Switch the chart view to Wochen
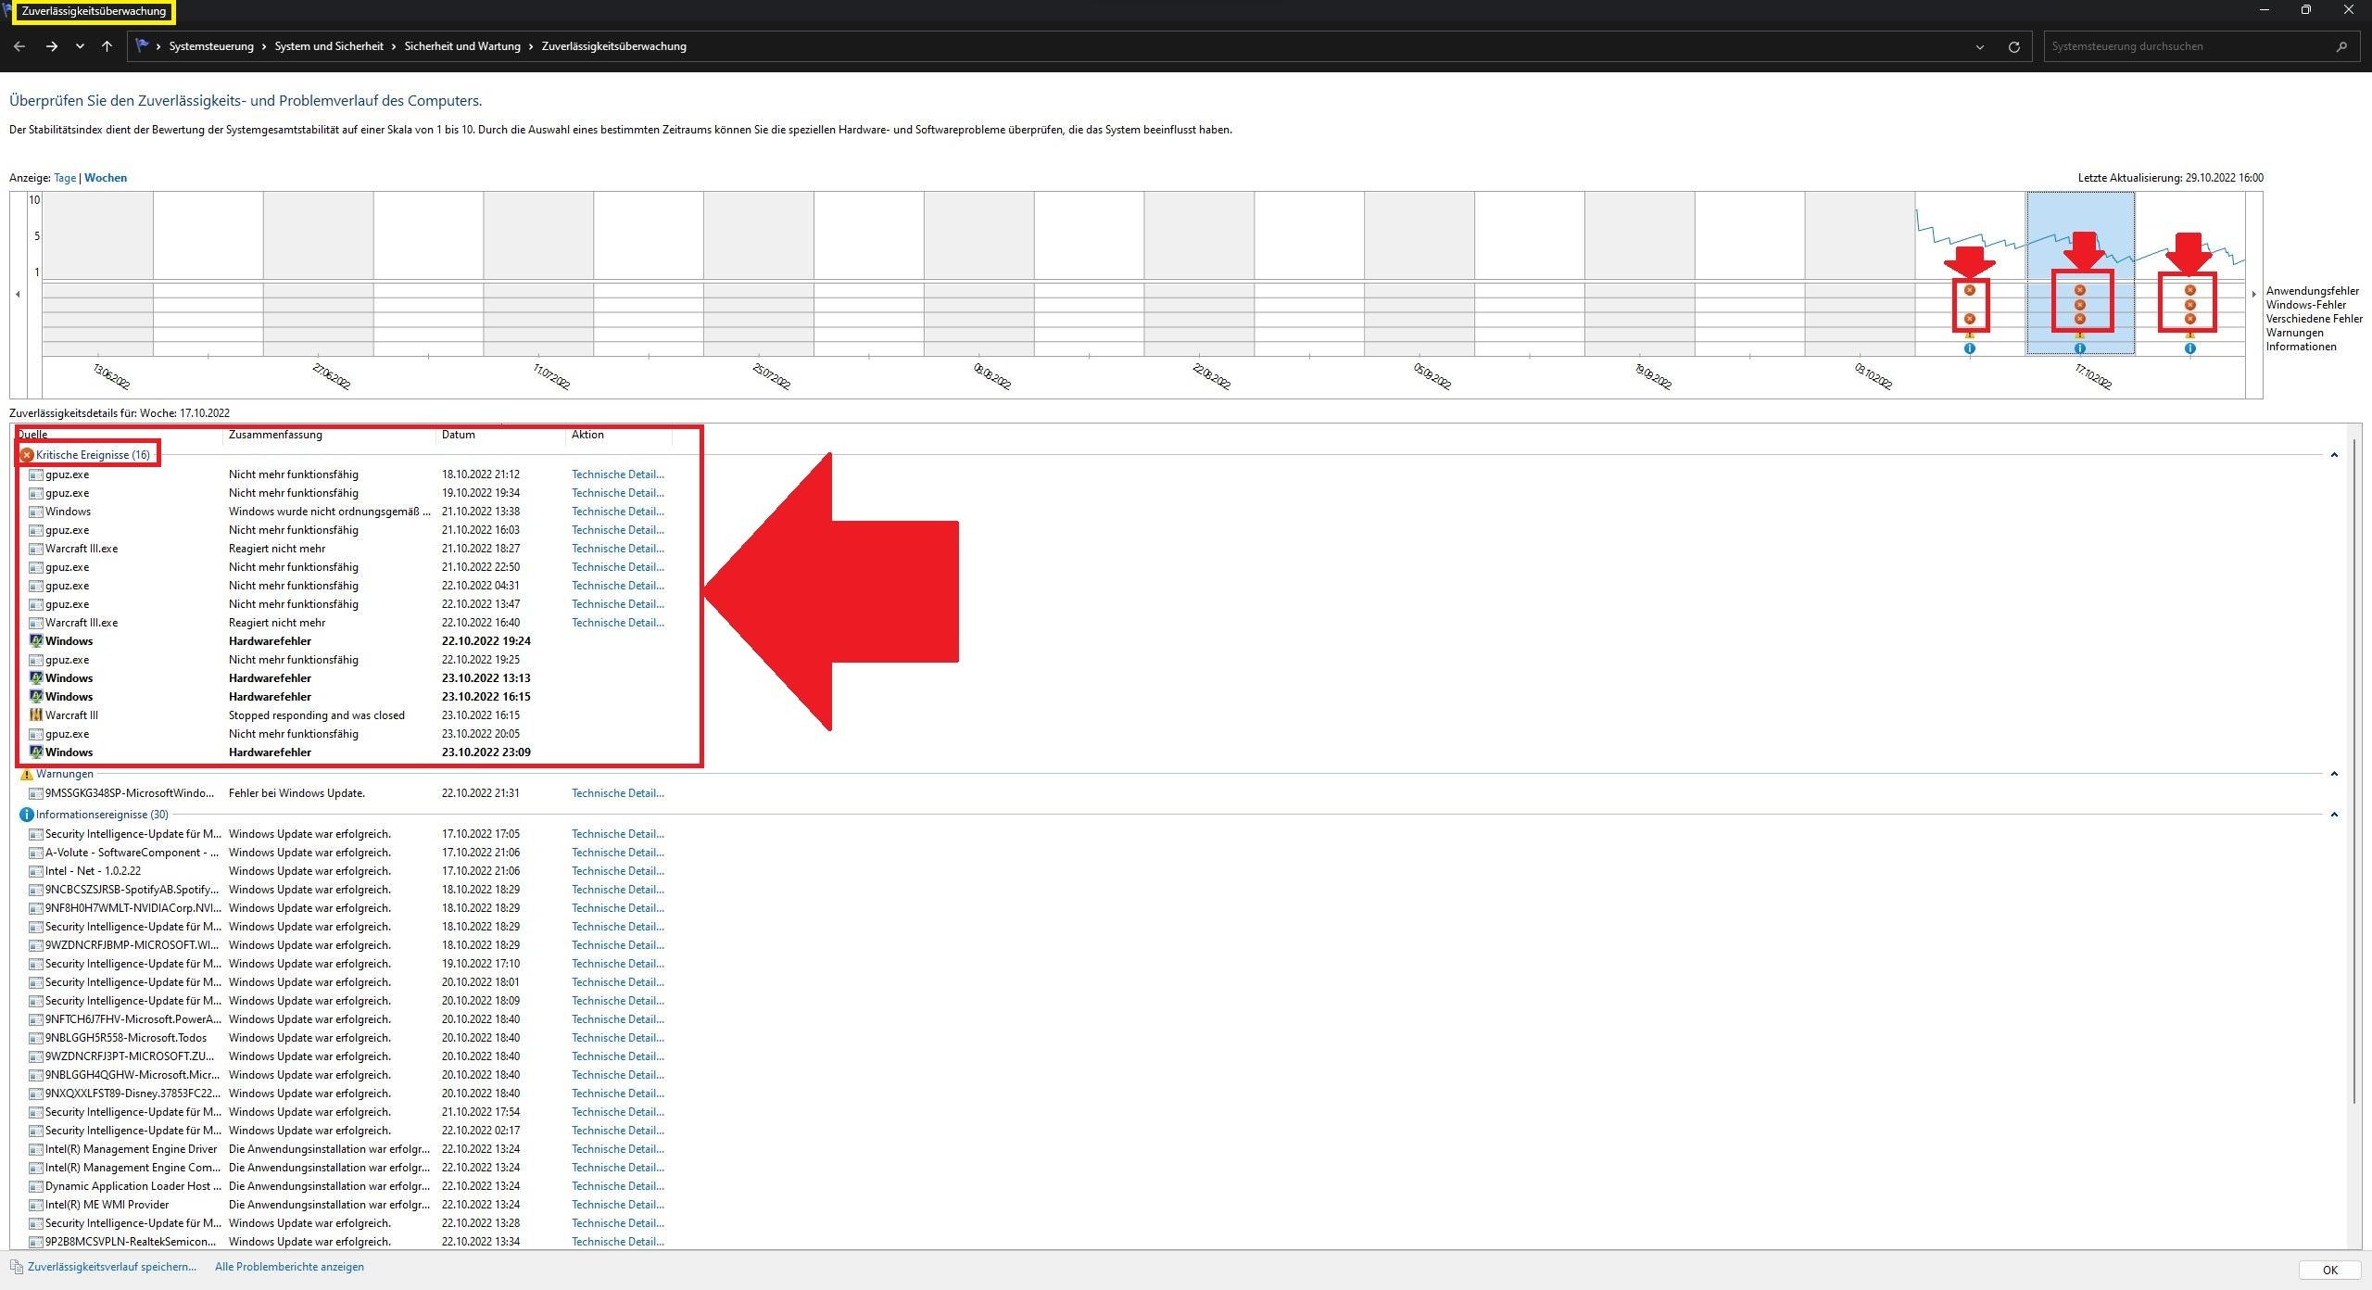Image resolution: width=2372 pixels, height=1290 pixels. click(106, 178)
